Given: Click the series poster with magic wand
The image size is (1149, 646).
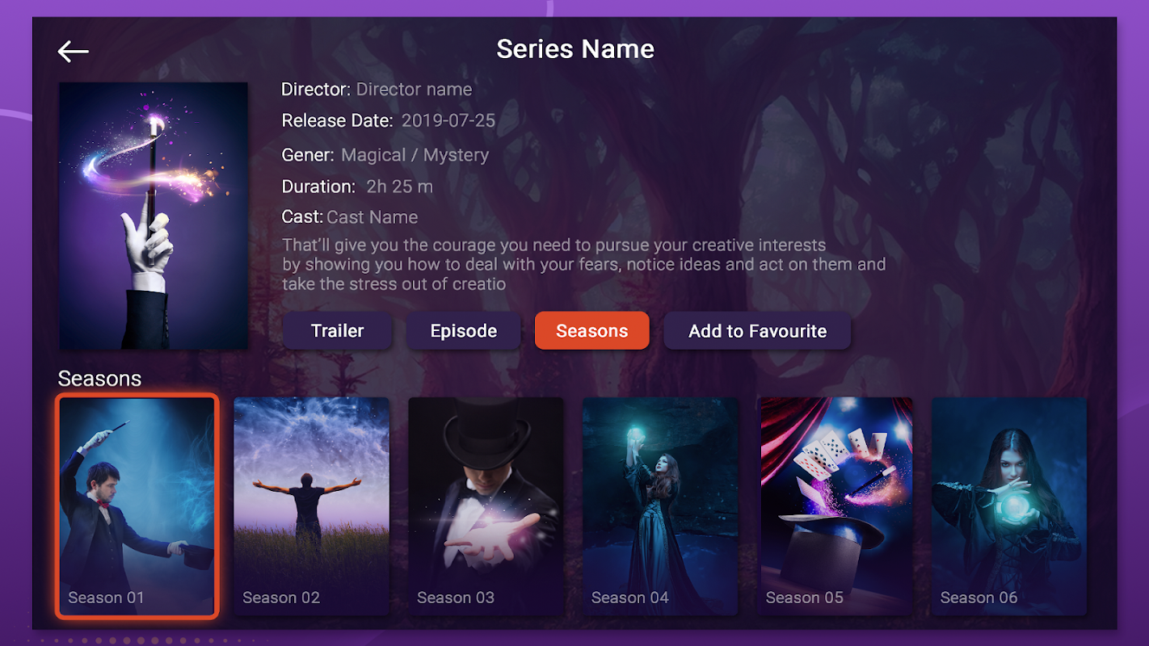Looking at the screenshot, I should (x=154, y=216).
